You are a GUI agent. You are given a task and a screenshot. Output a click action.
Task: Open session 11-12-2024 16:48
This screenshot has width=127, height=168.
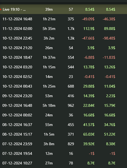[x=63, y=19]
